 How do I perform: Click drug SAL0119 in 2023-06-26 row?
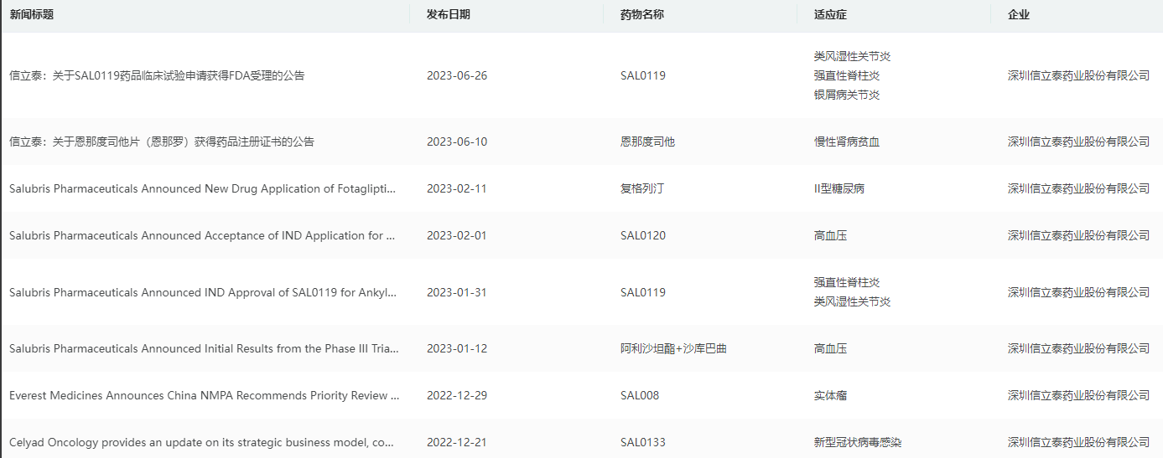click(x=643, y=75)
